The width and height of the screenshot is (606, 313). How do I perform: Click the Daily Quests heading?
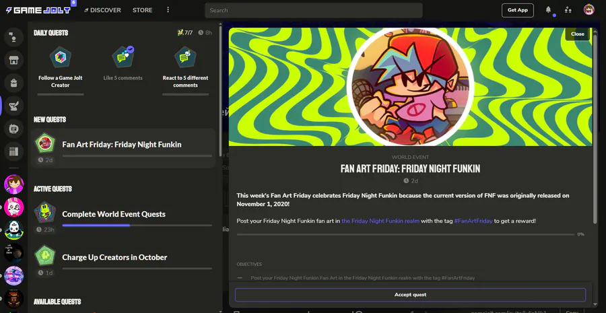pos(50,33)
